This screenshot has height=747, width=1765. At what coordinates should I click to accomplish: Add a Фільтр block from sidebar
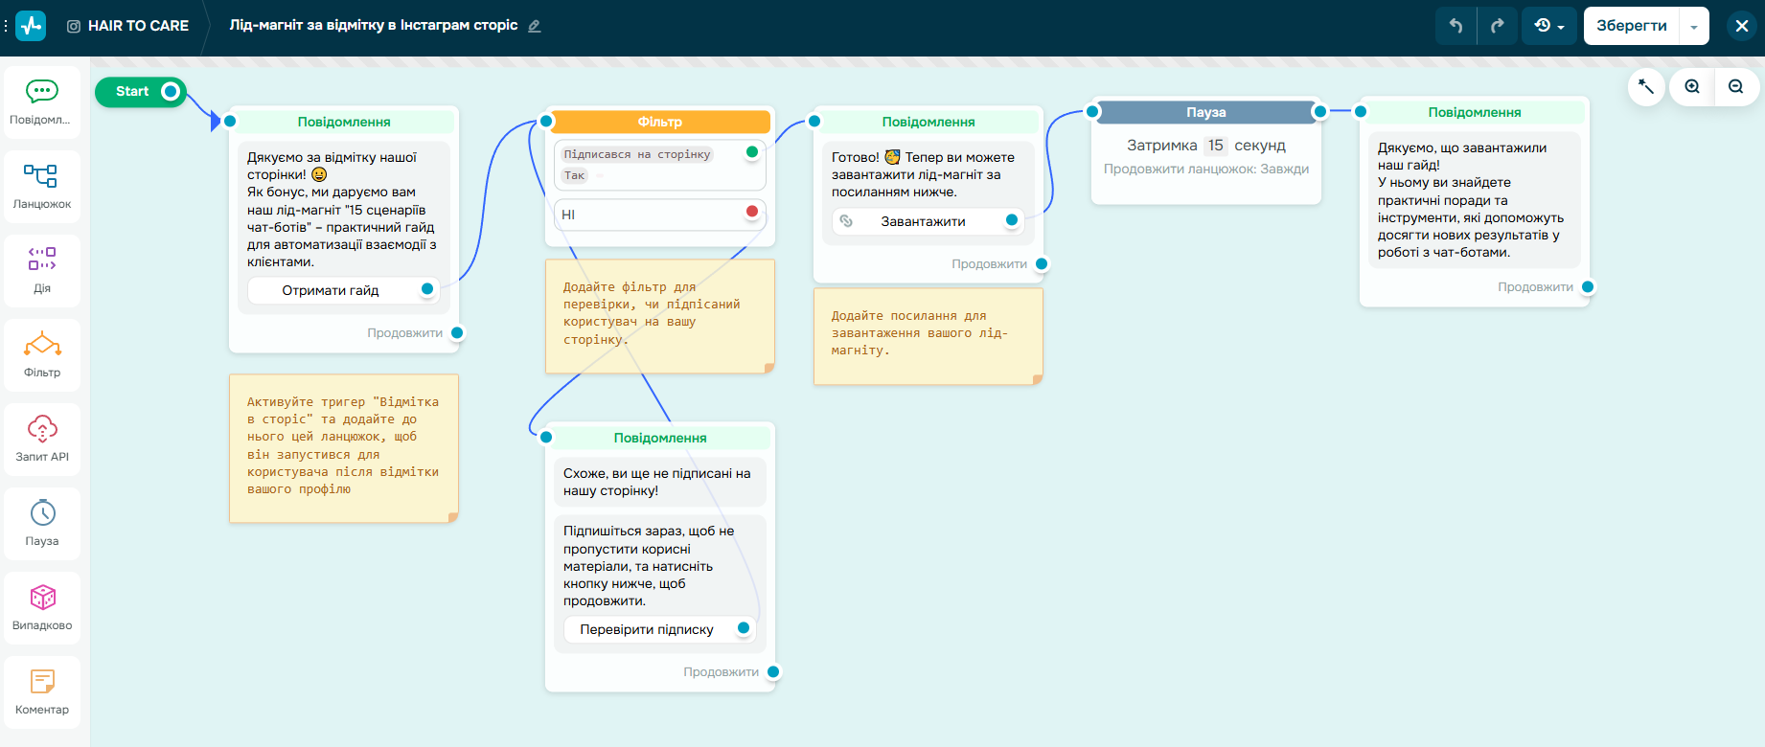pyautogui.click(x=42, y=356)
